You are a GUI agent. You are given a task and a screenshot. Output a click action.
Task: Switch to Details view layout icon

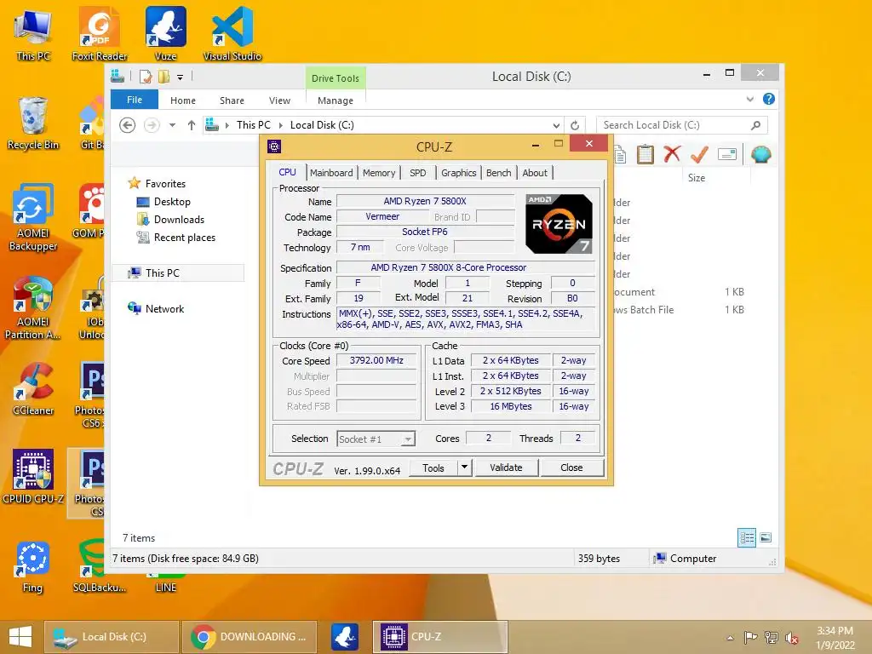point(747,538)
